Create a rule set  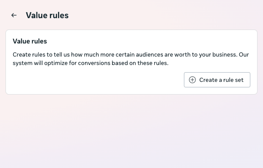[x=217, y=80]
